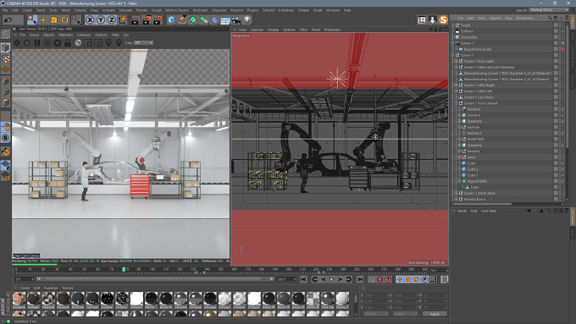Pause the Live Viewer render

(x=37, y=43)
